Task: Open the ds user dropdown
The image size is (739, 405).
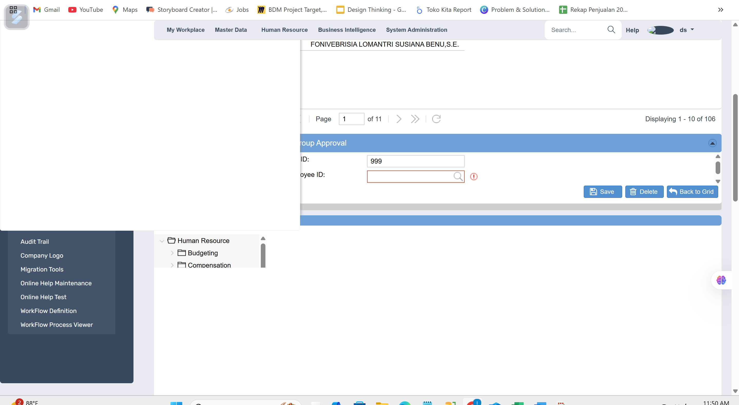Action: click(686, 30)
